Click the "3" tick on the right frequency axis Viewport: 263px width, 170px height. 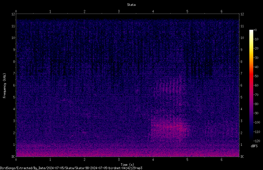[x=241, y=121]
